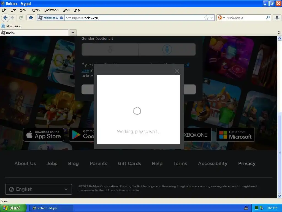
Task: Open the Download on the App Store badge
Action: [x=44, y=135]
